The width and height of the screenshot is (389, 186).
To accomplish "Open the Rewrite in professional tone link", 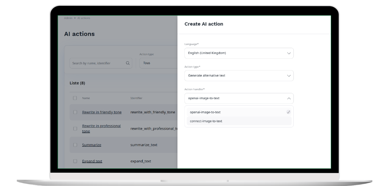I will 102,128.
